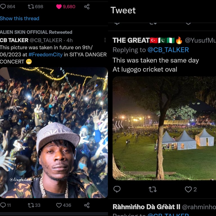Screen dimensions: 216x216
Task: Open the Show this thread link
Action: (20, 18)
